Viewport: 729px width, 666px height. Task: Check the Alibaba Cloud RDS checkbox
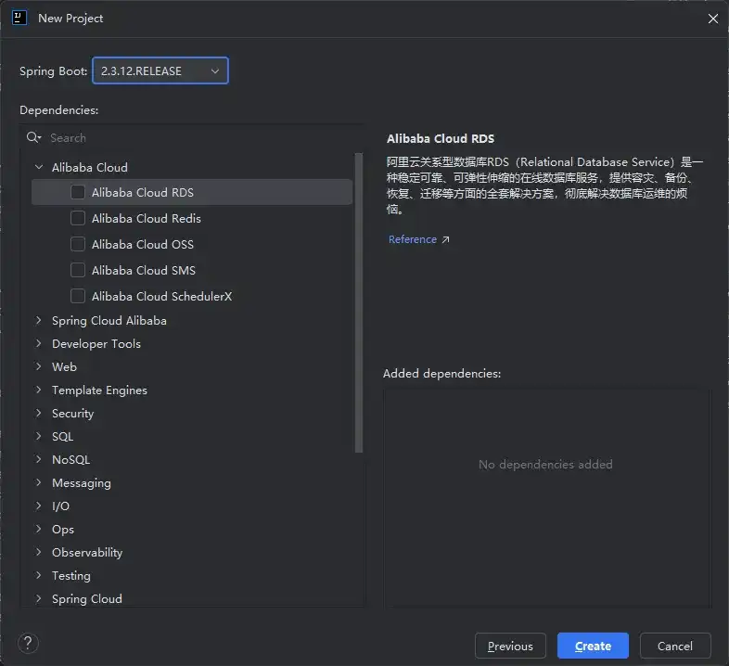pos(78,193)
